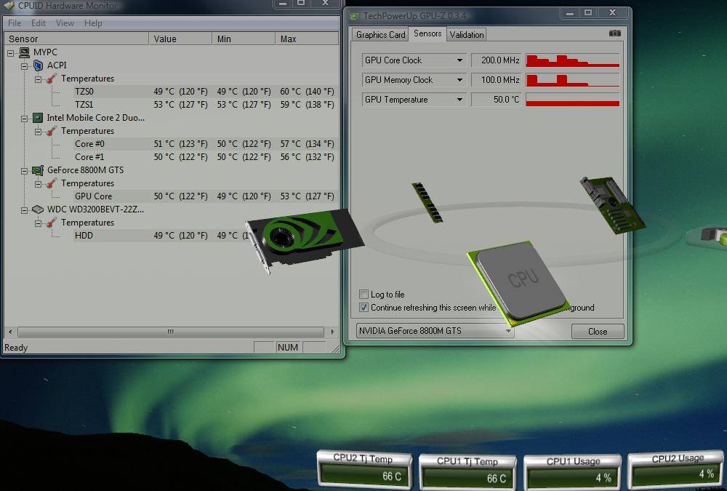Open the NVIDIA GeForce 8800M GTS selector
This screenshot has height=491, width=727.
(435, 331)
